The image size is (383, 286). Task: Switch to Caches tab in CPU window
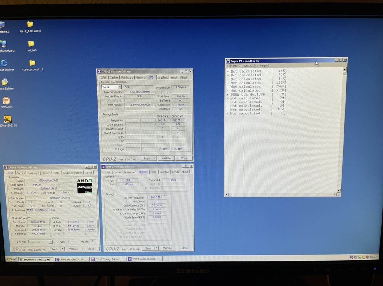click(x=21, y=173)
